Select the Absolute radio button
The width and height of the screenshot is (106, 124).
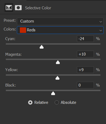pyautogui.click(x=57, y=102)
